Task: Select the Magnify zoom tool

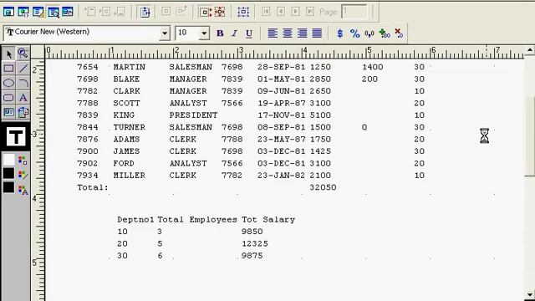Action: [x=23, y=54]
